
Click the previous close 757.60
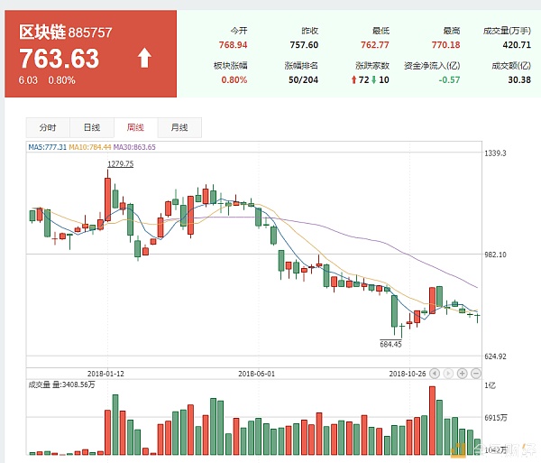point(304,45)
